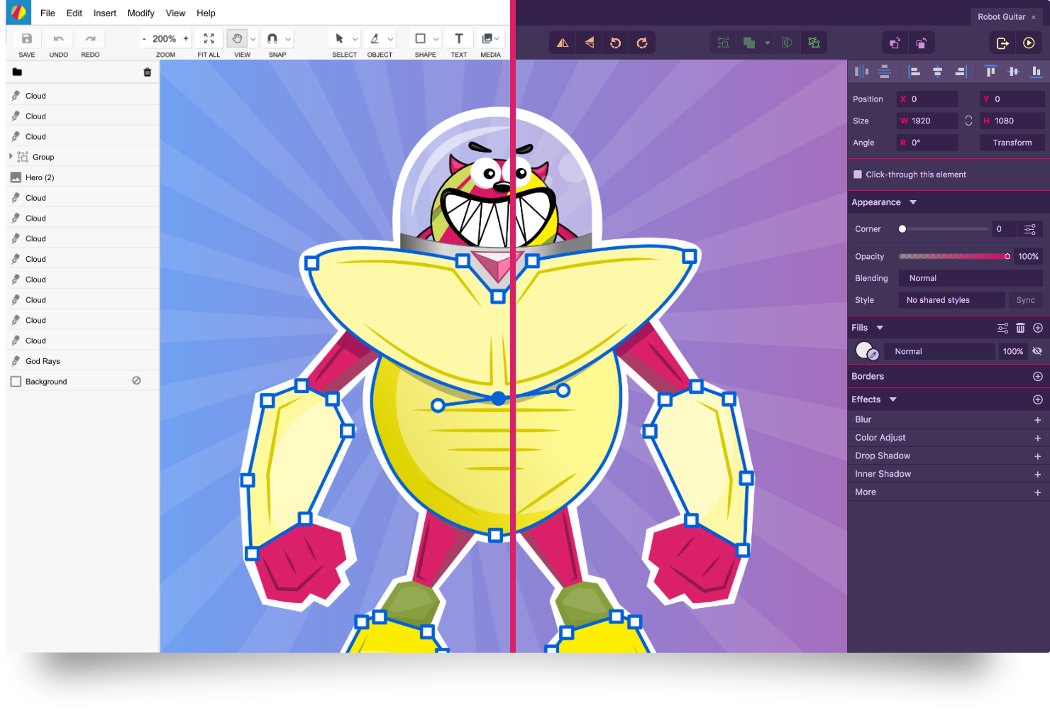The image size is (1050, 713).
Task: Enable Click-through this element checkbox
Action: [858, 175]
